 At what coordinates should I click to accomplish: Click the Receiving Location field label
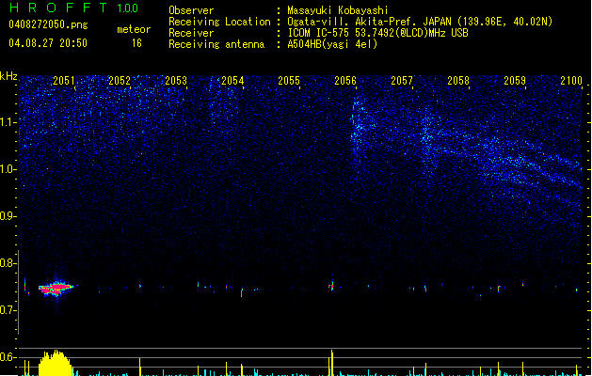[x=219, y=22]
